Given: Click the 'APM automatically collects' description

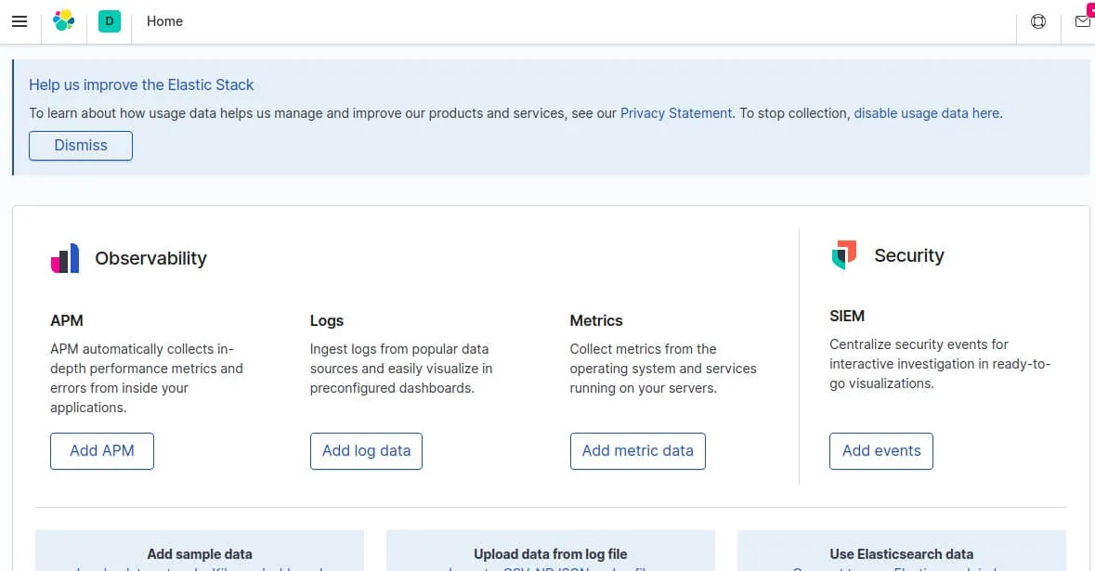Looking at the screenshot, I should coord(147,378).
